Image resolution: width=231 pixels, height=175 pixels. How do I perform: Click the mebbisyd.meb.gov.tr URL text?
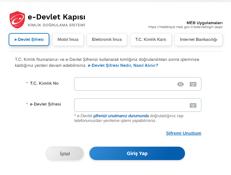click(185, 27)
